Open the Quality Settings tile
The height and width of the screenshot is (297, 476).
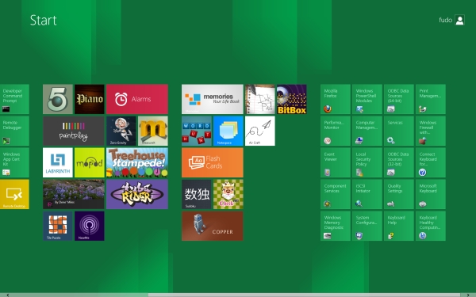click(399, 194)
